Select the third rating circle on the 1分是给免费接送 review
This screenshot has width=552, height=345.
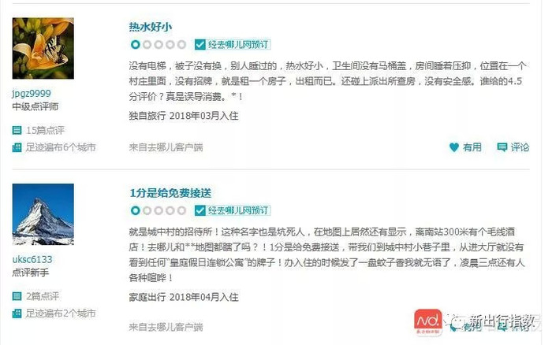tap(159, 210)
